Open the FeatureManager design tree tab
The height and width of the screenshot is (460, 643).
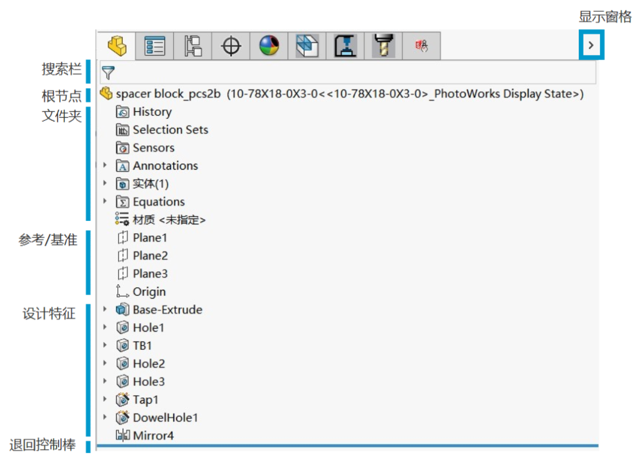pos(117,46)
